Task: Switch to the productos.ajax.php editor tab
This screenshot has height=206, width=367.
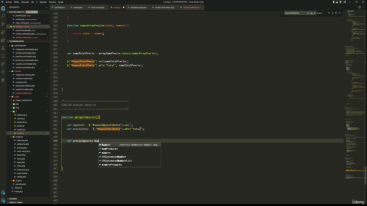Action: [138, 7]
